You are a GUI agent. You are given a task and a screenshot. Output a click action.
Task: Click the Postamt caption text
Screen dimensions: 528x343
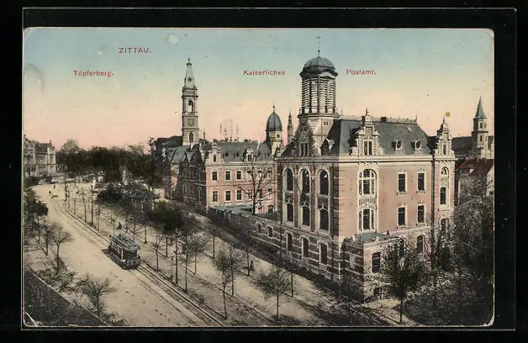coord(361,72)
